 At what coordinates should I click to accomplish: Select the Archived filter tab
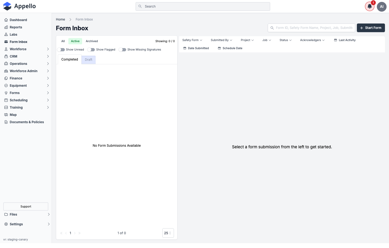coord(92,41)
